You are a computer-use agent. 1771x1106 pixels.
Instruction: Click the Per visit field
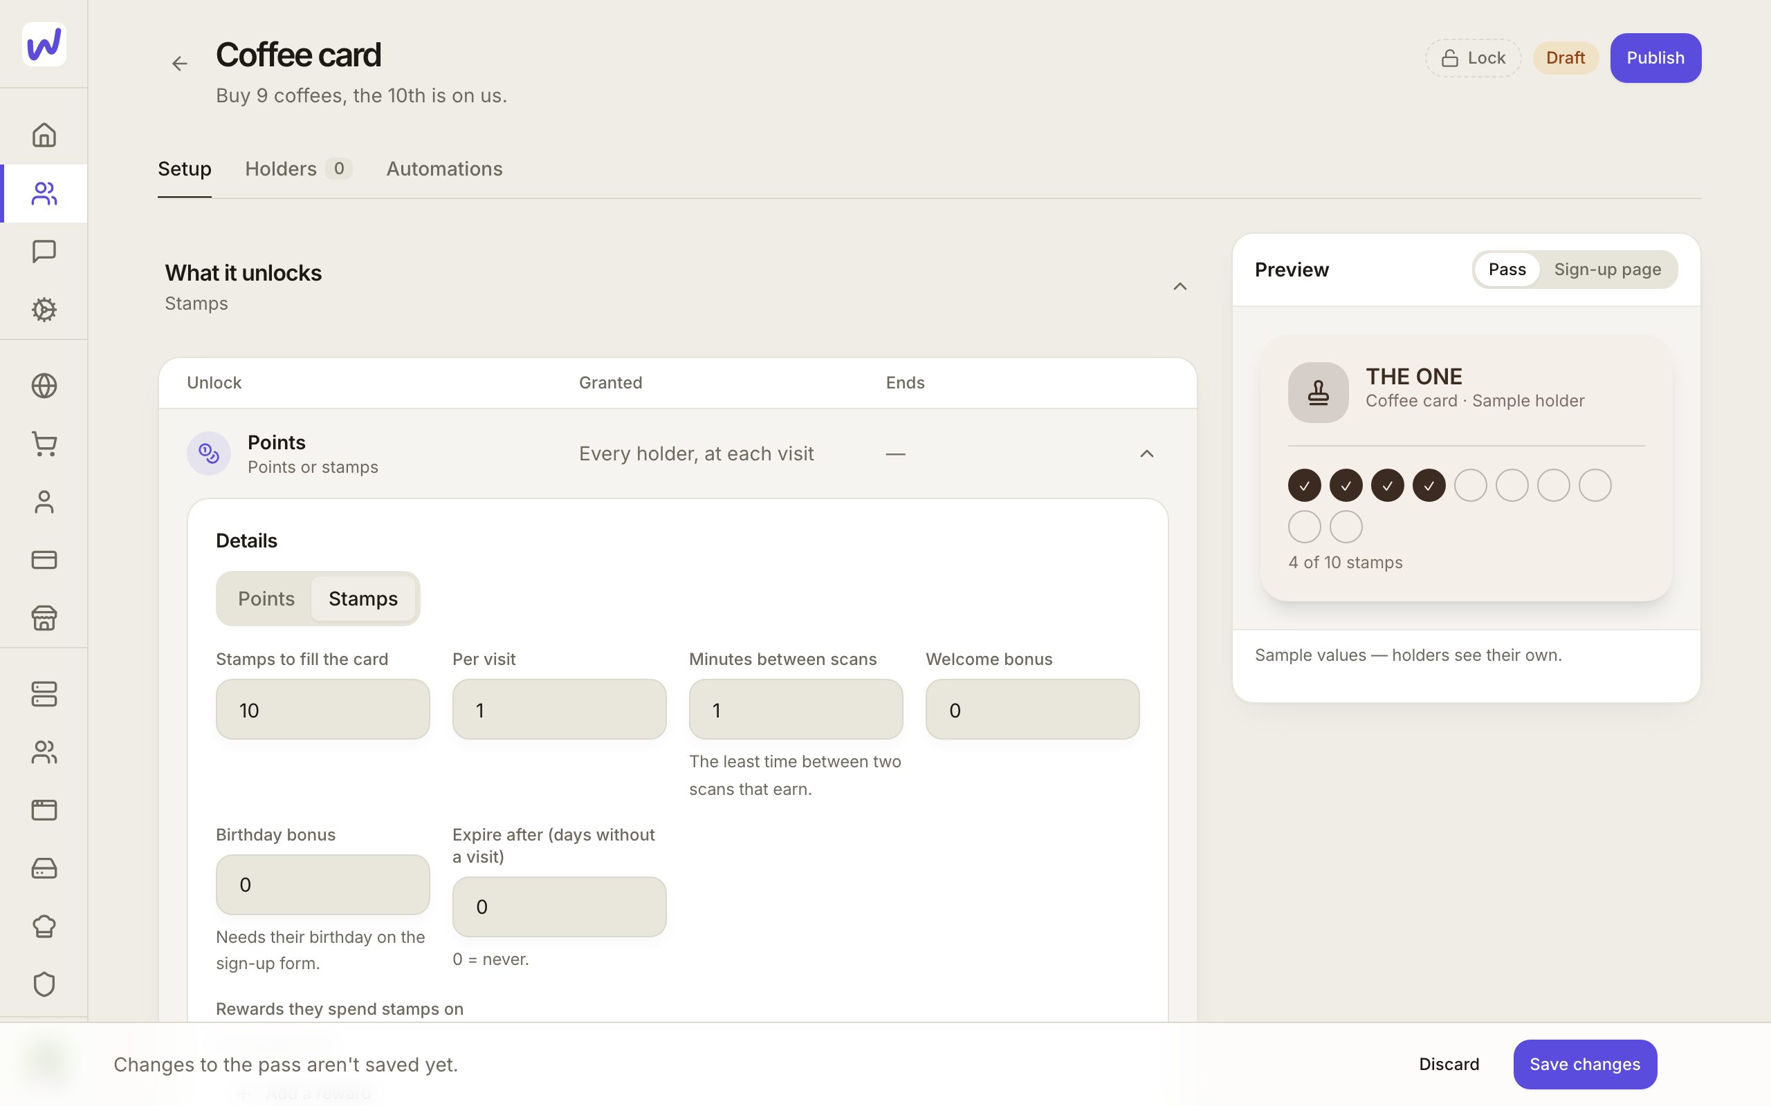tap(559, 709)
